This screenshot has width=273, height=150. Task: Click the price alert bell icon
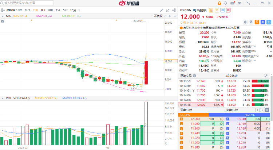[245, 22]
